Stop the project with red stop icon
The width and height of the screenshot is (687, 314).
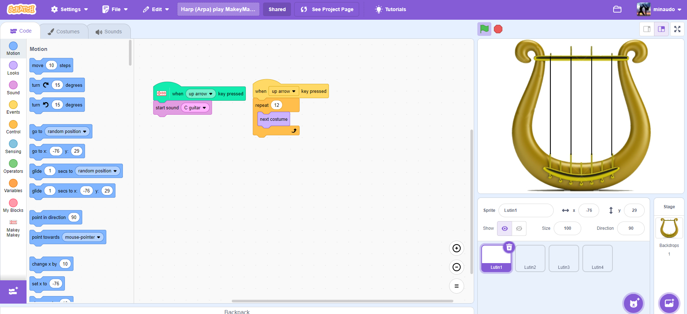[x=498, y=29]
